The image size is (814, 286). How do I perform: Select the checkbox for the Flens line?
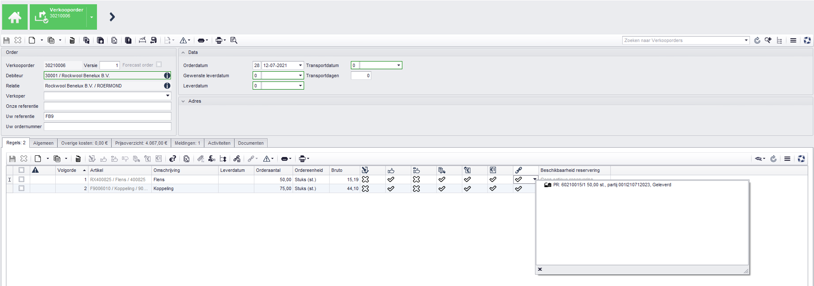coord(21,179)
